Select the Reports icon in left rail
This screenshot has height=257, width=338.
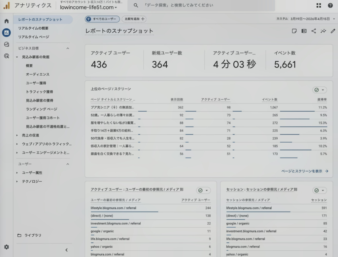pos(6,33)
